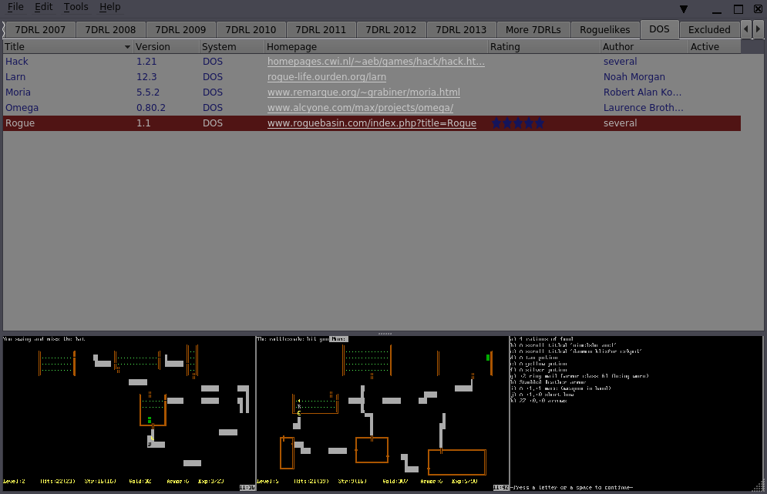Click version 0.80.2 in the Omega row
Viewport: 767px width, 494px height.
coord(150,108)
